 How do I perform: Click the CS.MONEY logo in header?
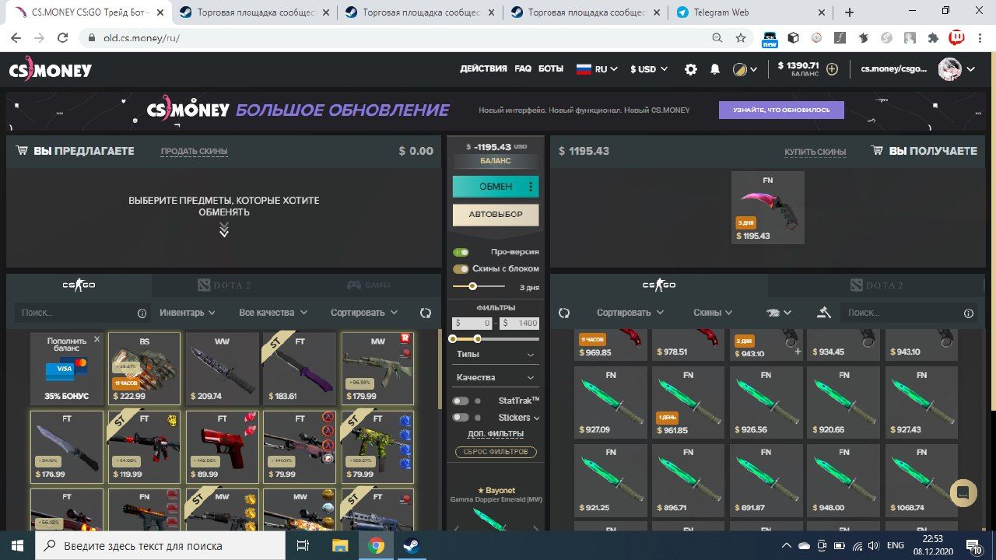pos(51,69)
